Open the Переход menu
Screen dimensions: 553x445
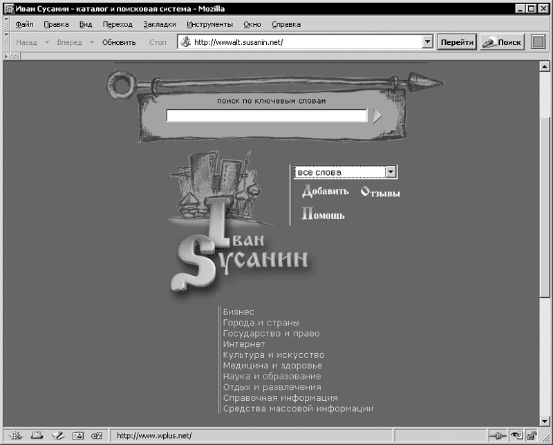tap(118, 24)
